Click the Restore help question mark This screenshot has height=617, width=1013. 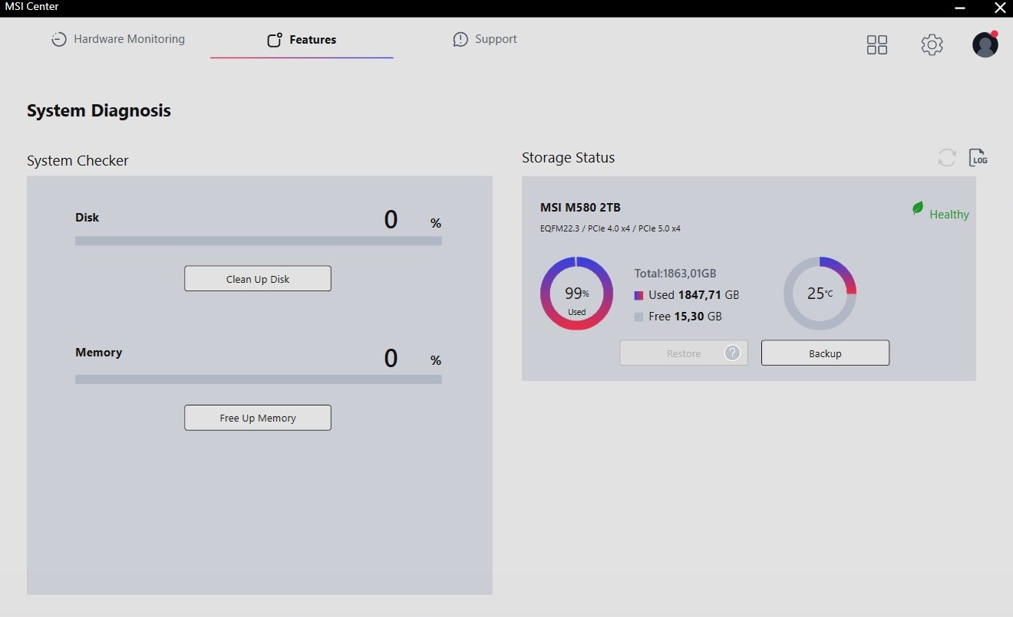coord(733,353)
